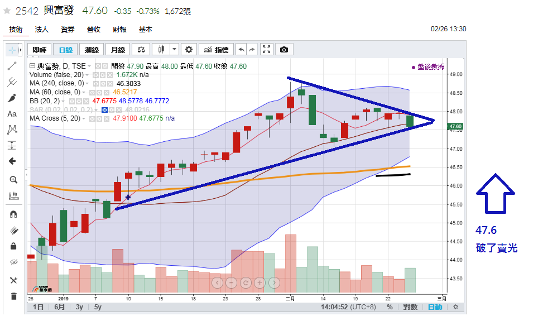Switch to 即時 realtime interval
538x335 pixels.
point(40,50)
